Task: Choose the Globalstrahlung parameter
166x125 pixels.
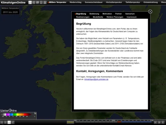Action: [x=150, y=2]
